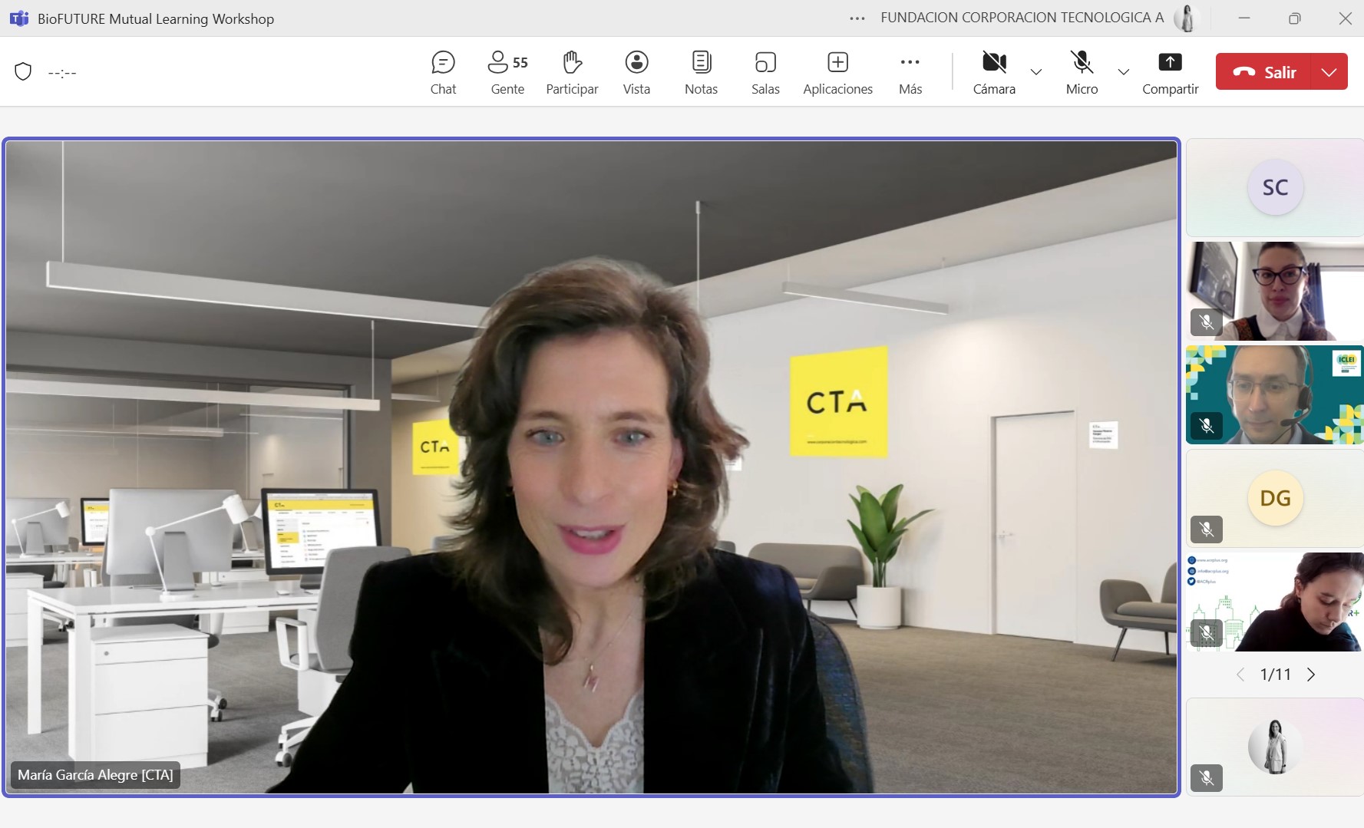Select the man with headset video tile
1364x828 pixels.
(1275, 394)
